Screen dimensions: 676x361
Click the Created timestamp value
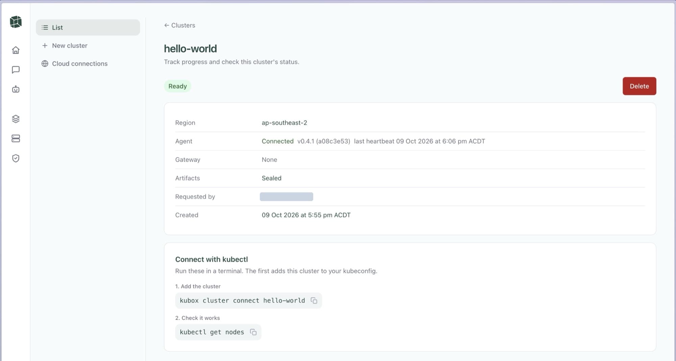point(306,215)
